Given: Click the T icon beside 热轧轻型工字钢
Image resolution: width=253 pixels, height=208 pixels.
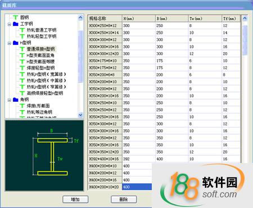Looking at the screenshot, I should [x=22, y=37].
